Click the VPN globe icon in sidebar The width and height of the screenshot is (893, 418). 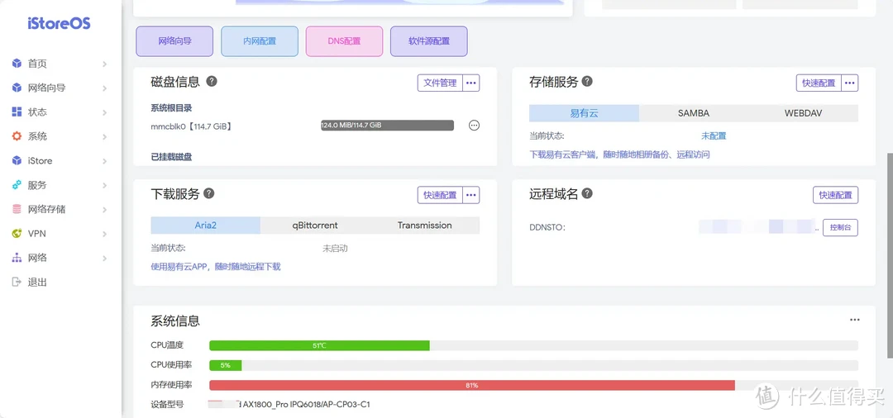(x=17, y=234)
